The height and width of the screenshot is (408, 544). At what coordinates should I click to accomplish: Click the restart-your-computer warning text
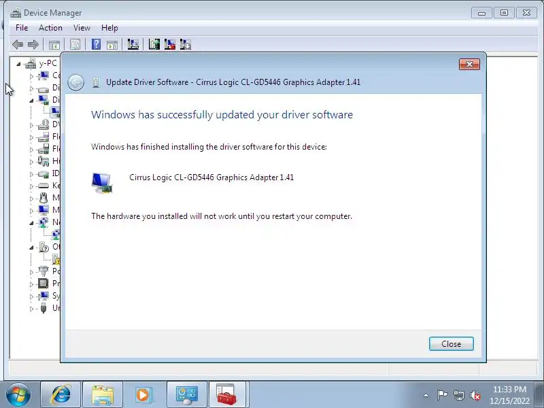pyautogui.click(x=222, y=216)
